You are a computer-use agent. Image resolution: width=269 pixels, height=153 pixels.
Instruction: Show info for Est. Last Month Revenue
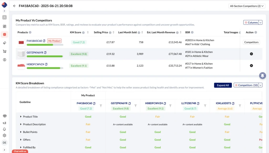pyautogui.click(x=177, y=33)
